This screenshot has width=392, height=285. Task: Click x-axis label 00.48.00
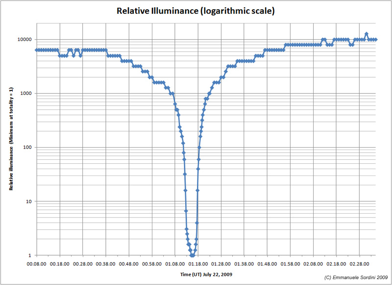(128, 264)
